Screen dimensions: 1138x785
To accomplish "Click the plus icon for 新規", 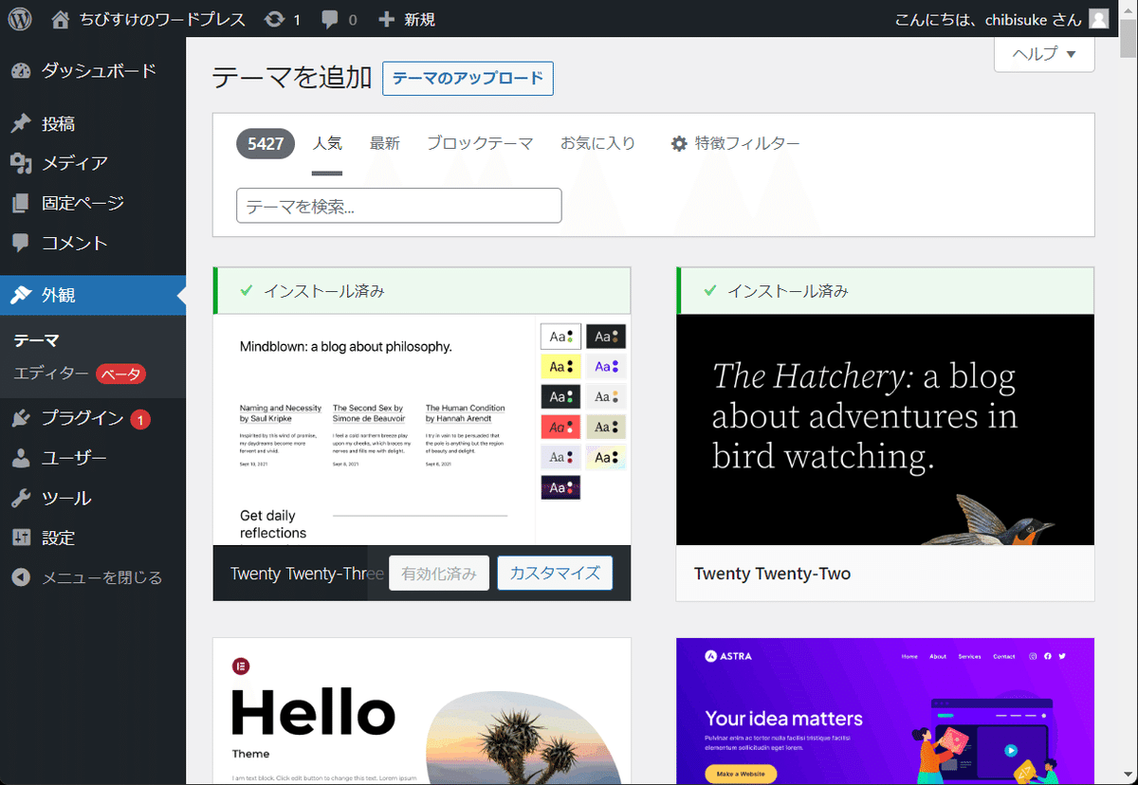I will pos(386,19).
